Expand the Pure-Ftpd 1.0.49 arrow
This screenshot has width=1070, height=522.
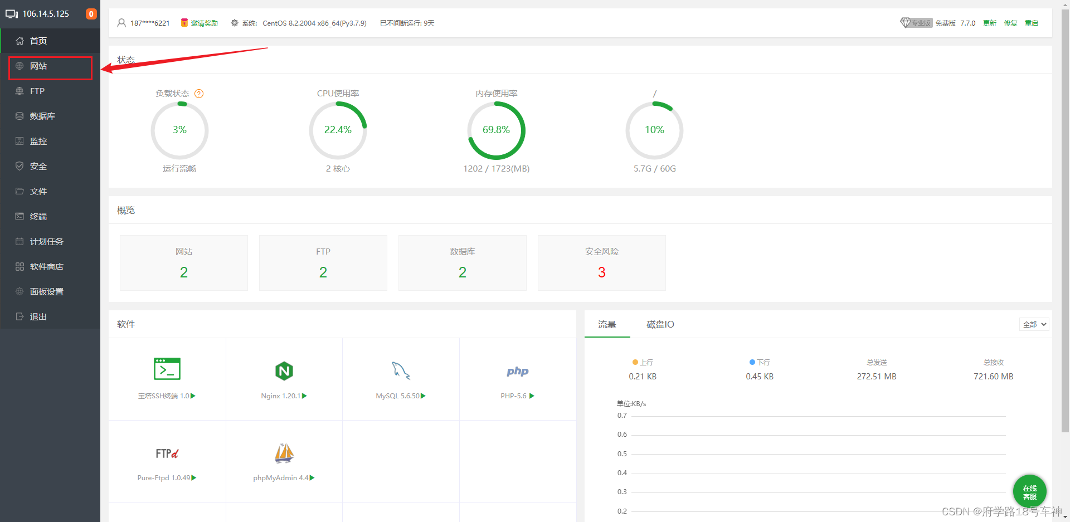point(193,477)
